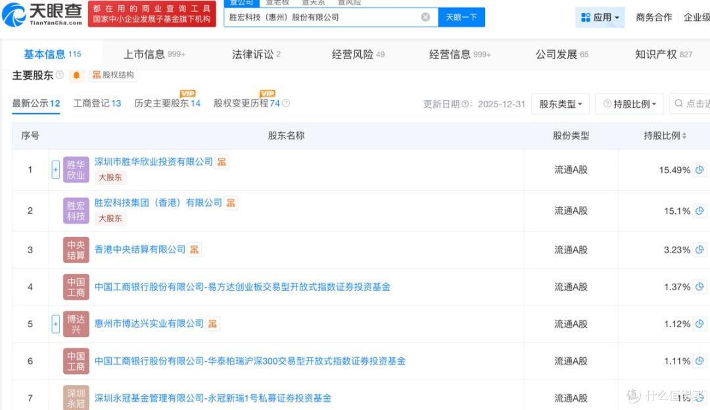The height and width of the screenshot is (410, 710).
Task: Click the pie chart icon for 1.12%
Action: [699, 324]
